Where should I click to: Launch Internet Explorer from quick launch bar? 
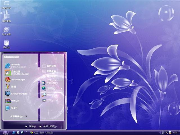14,132
